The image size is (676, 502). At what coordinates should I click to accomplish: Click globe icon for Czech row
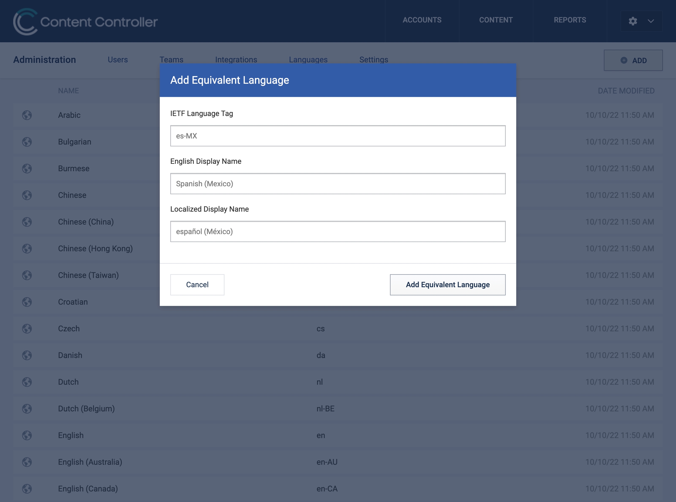27,329
